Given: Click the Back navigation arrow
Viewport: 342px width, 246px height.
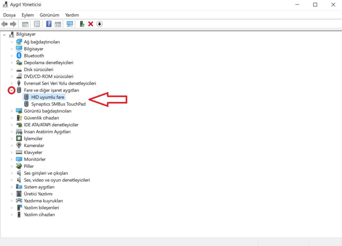Looking at the screenshot, I should (x=4, y=24).
